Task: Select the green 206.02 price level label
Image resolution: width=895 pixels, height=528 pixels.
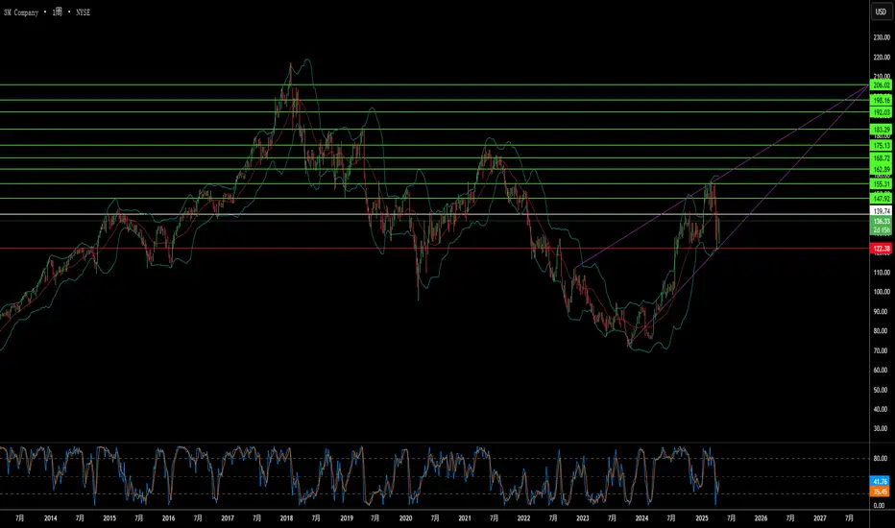Action: point(881,85)
